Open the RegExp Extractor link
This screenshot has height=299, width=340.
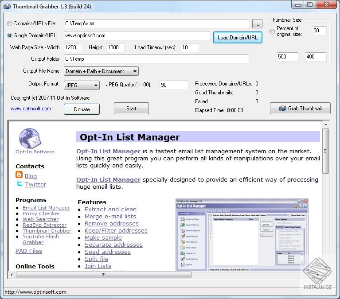[44, 225]
